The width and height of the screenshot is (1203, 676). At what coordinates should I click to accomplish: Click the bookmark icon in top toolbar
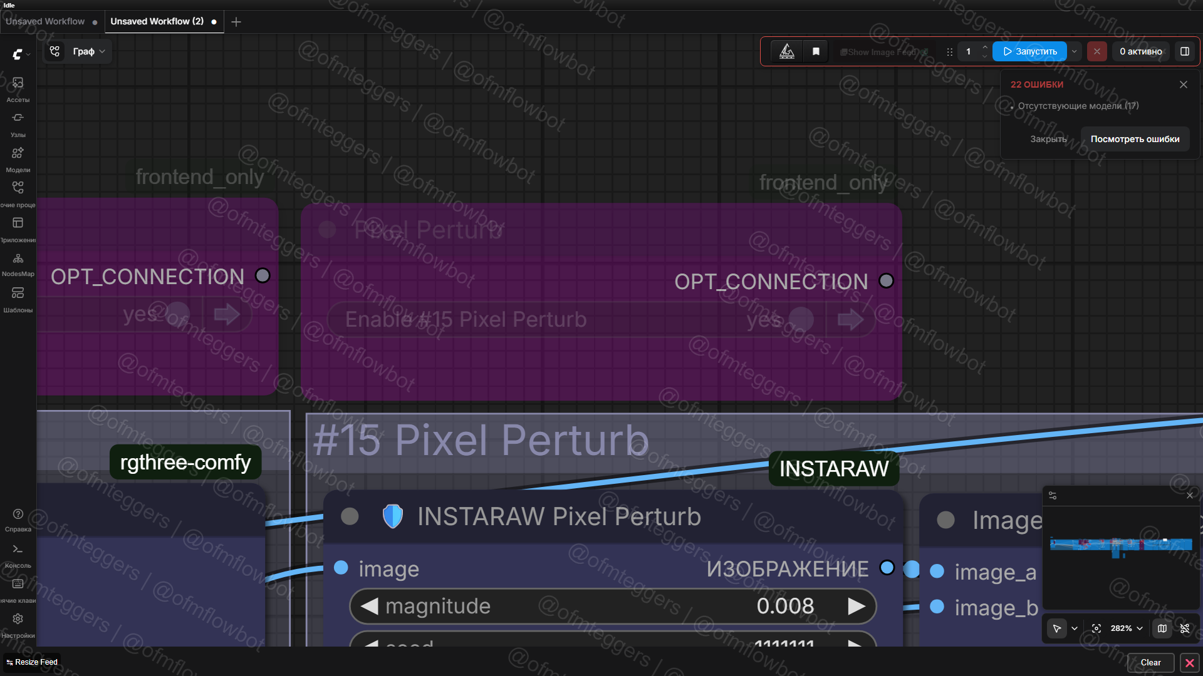click(x=816, y=51)
